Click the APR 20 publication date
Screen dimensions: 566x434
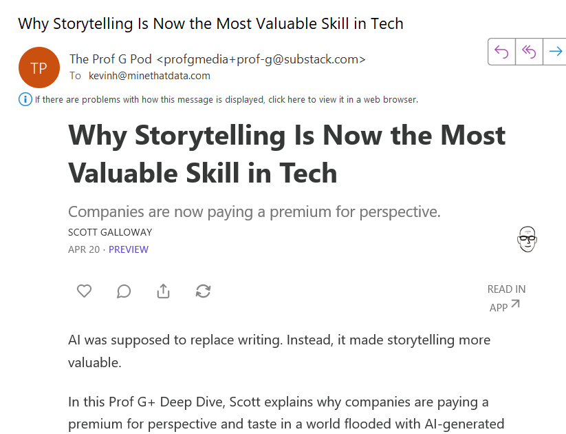83,249
